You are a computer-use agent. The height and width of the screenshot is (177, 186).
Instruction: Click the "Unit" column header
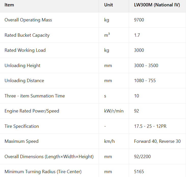point(108,5)
